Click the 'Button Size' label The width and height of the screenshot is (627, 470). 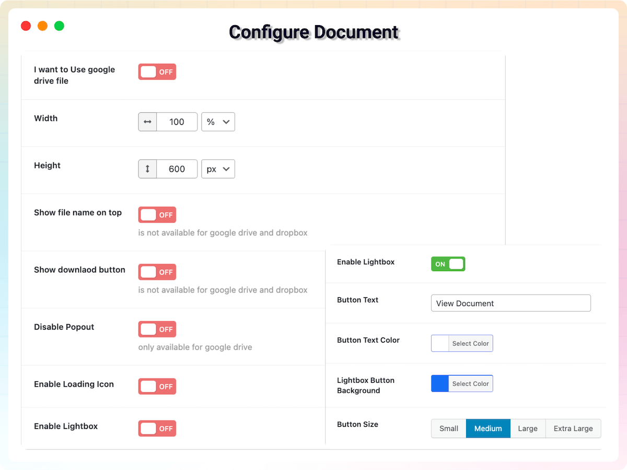357,424
